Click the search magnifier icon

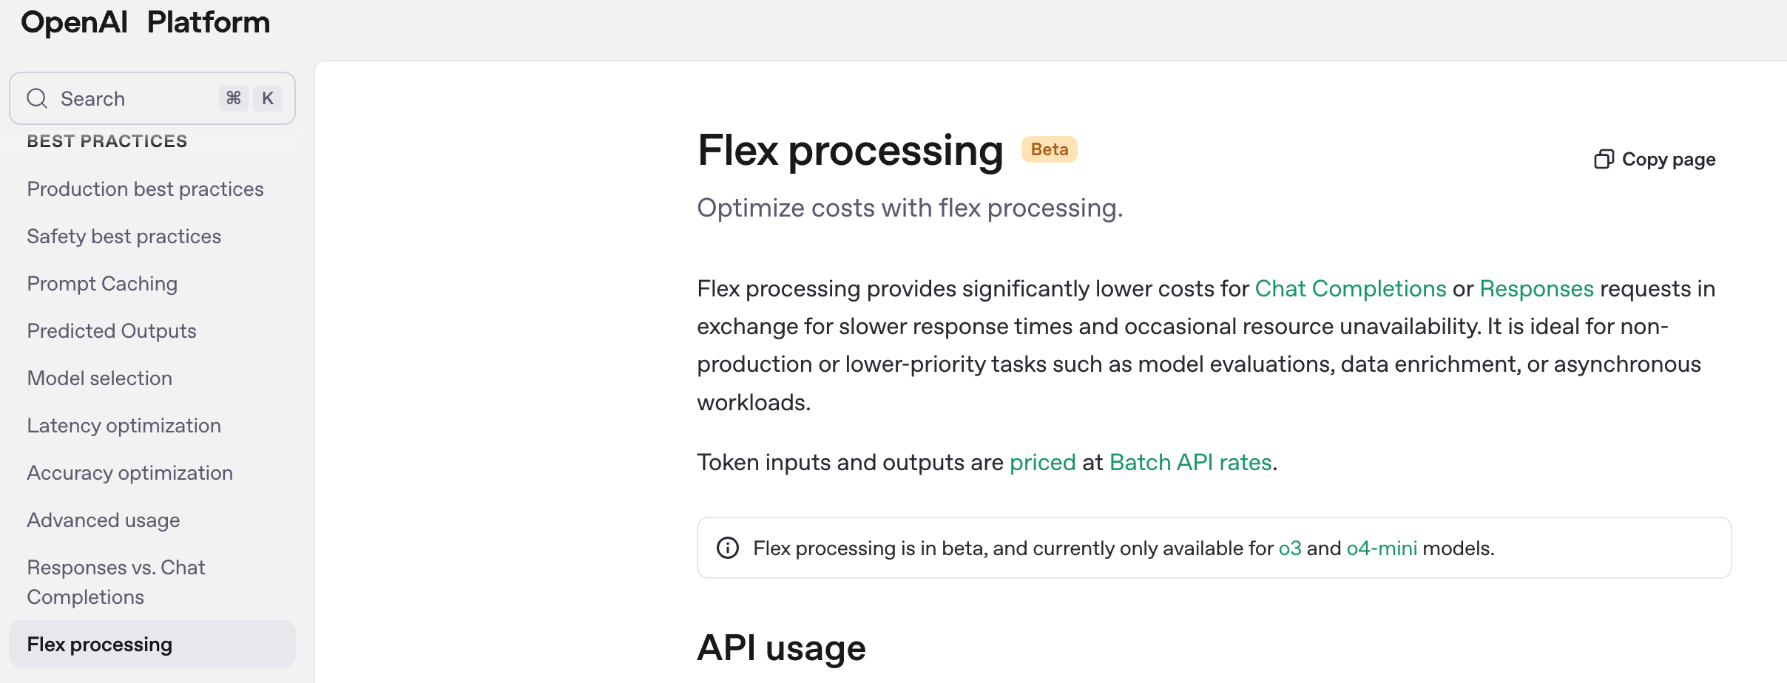click(x=37, y=98)
